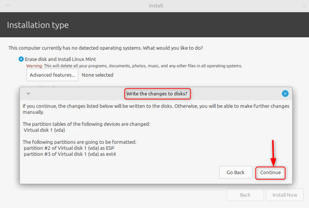Image resolution: width=309 pixels, height=208 pixels.
Task: Close the Write changes dialog via X icon
Action: click(285, 94)
